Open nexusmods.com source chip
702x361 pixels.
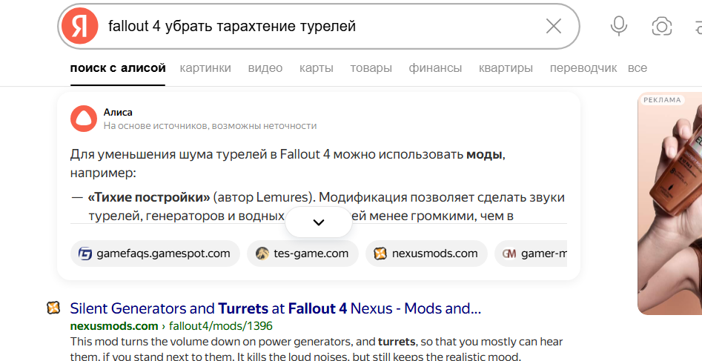click(x=426, y=254)
